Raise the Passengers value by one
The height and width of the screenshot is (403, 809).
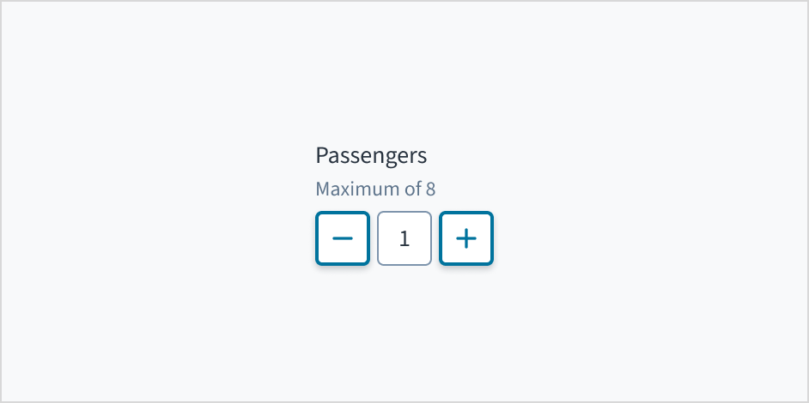point(466,238)
